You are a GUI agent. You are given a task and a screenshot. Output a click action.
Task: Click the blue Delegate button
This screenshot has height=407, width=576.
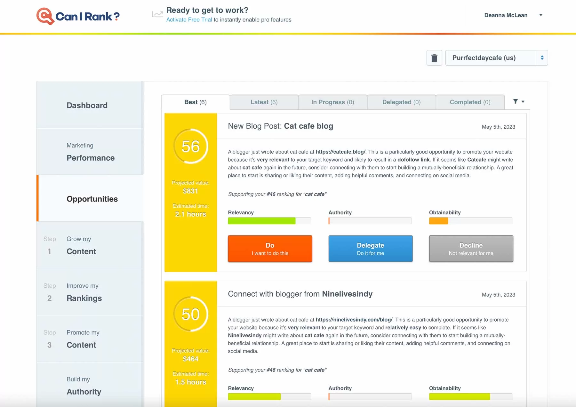pyautogui.click(x=370, y=249)
